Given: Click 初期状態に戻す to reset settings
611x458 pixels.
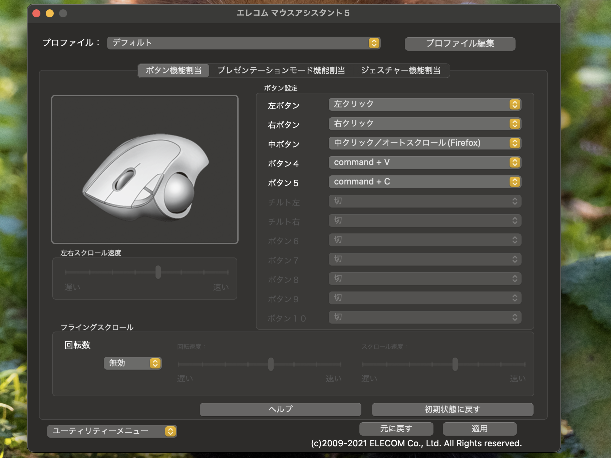Looking at the screenshot, I should [x=452, y=409].
